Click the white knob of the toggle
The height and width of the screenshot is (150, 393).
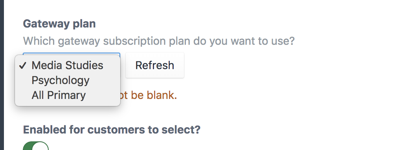pos(40,147)
